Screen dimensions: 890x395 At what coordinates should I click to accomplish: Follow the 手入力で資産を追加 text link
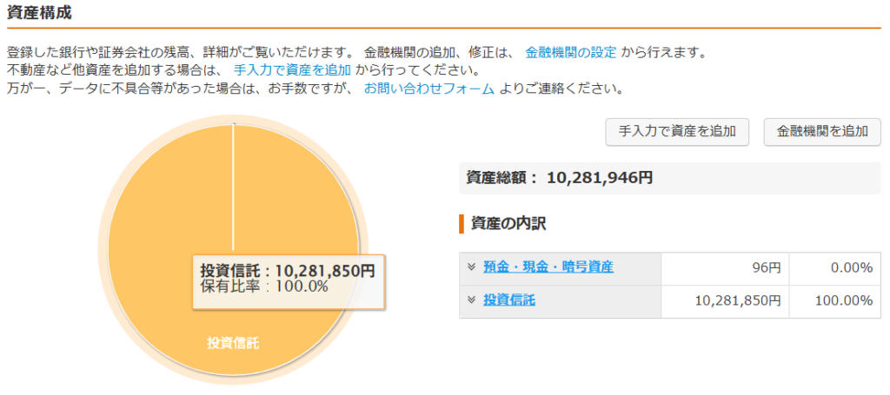(x=292, y=69)
